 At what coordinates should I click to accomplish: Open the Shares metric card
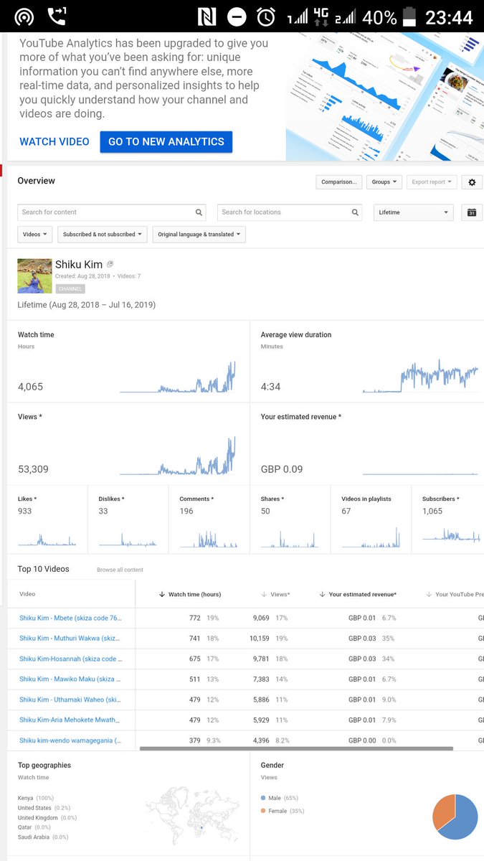(x=290, y=519)
